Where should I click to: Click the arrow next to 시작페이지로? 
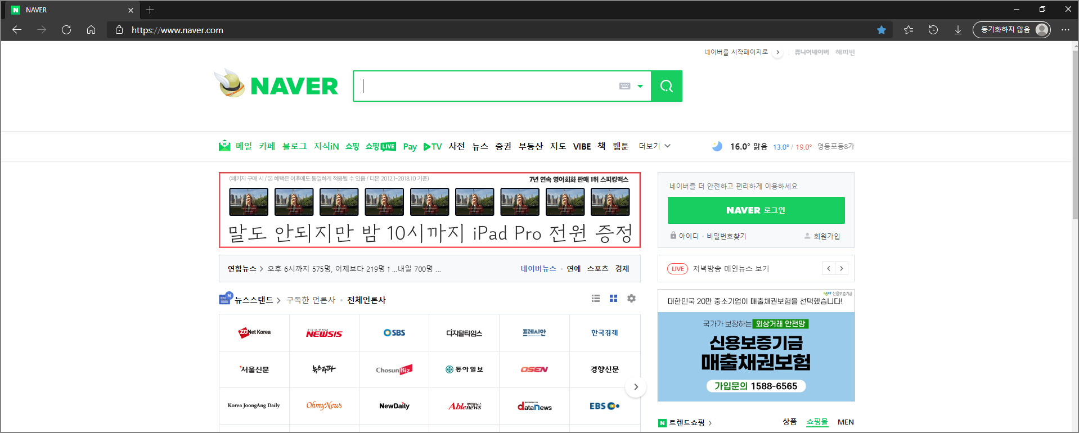point(777,52)
